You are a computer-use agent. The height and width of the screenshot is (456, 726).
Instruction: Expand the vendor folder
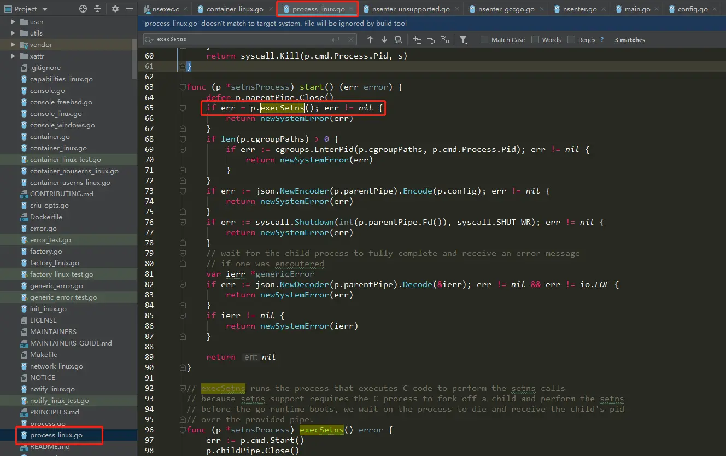tap(13, 45)
